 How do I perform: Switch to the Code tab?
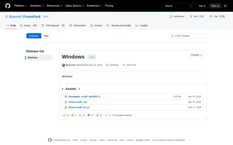11,25
